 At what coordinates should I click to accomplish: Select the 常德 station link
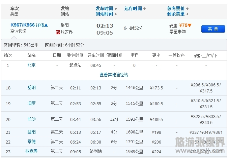pyautogui.click(x=31, y=142)
